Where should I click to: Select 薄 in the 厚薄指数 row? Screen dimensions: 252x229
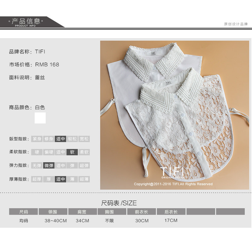[72, 179]
